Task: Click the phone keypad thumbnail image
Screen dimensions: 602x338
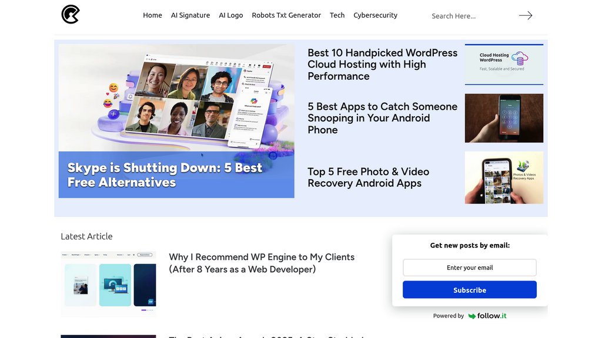Action: coord(504,118)
